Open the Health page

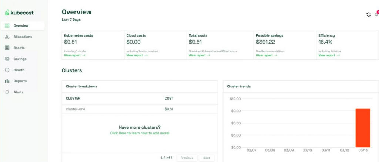19,70
